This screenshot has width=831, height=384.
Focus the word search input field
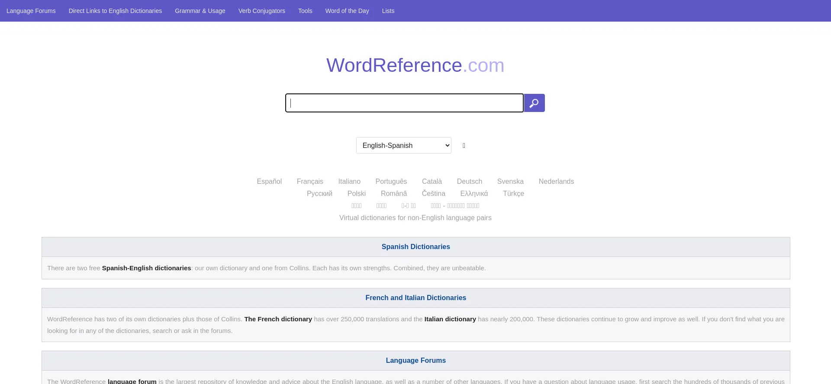tap(404, 103)
